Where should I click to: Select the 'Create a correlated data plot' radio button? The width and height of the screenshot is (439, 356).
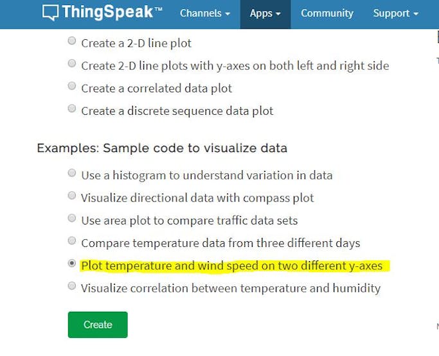72,87
